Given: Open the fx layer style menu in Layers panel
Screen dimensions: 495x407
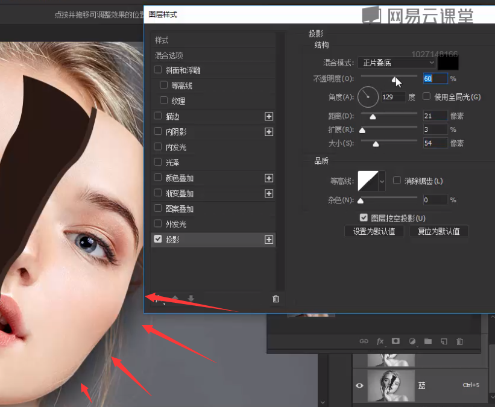Looking at the screenshot, I should [x=380, y=341].
